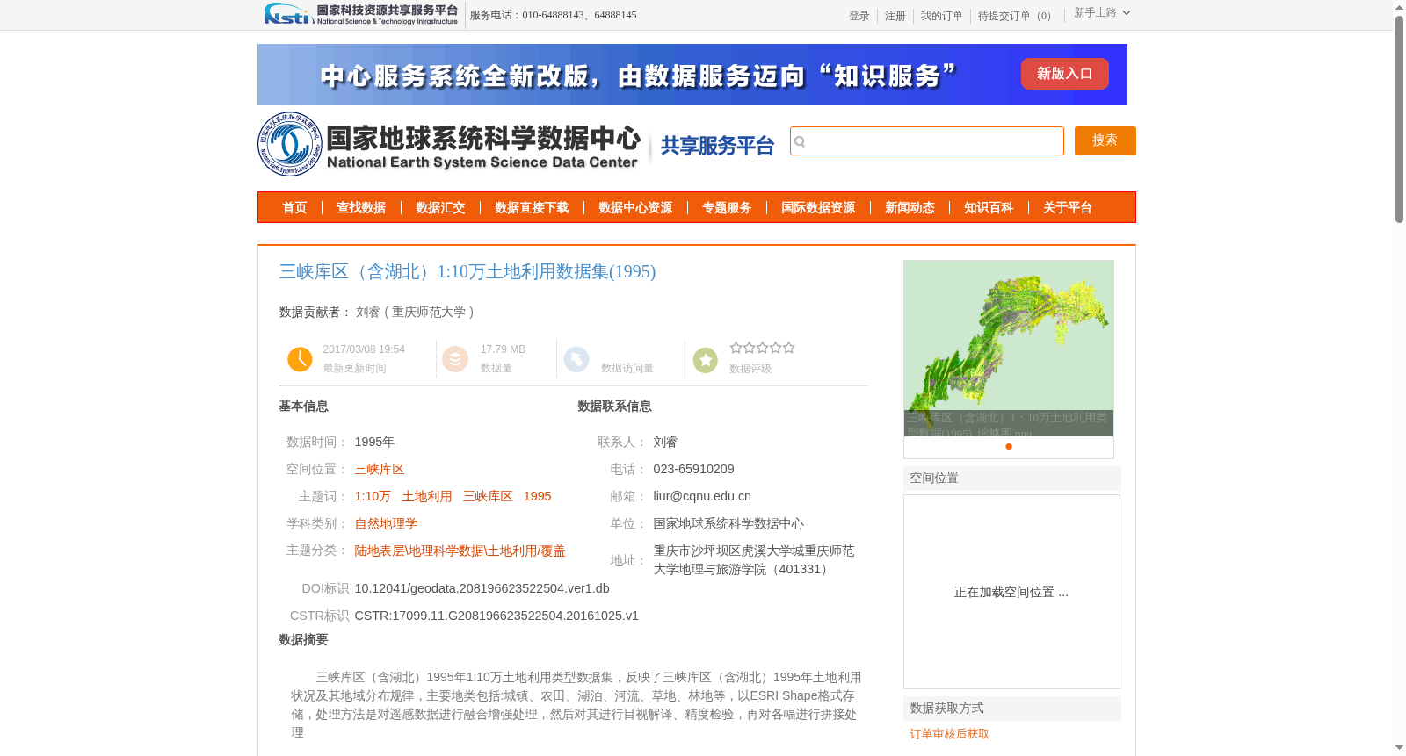
Task: Click the magnifier icon in search box
Action: (800, 141)
